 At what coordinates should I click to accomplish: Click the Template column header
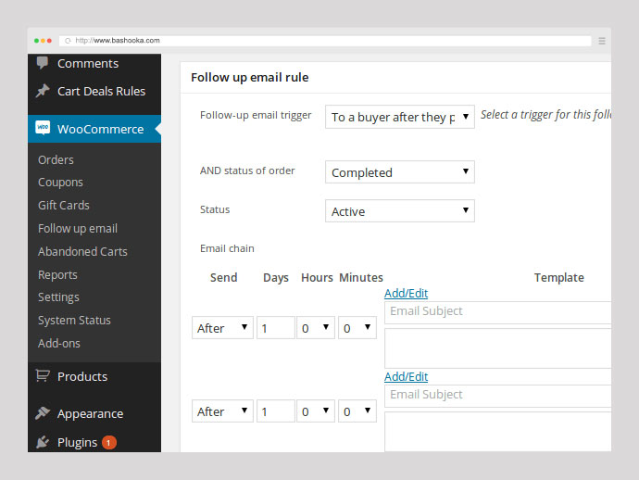click(558, 278)
